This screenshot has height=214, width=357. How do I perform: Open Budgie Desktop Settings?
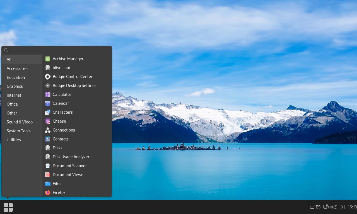[77, 86]
